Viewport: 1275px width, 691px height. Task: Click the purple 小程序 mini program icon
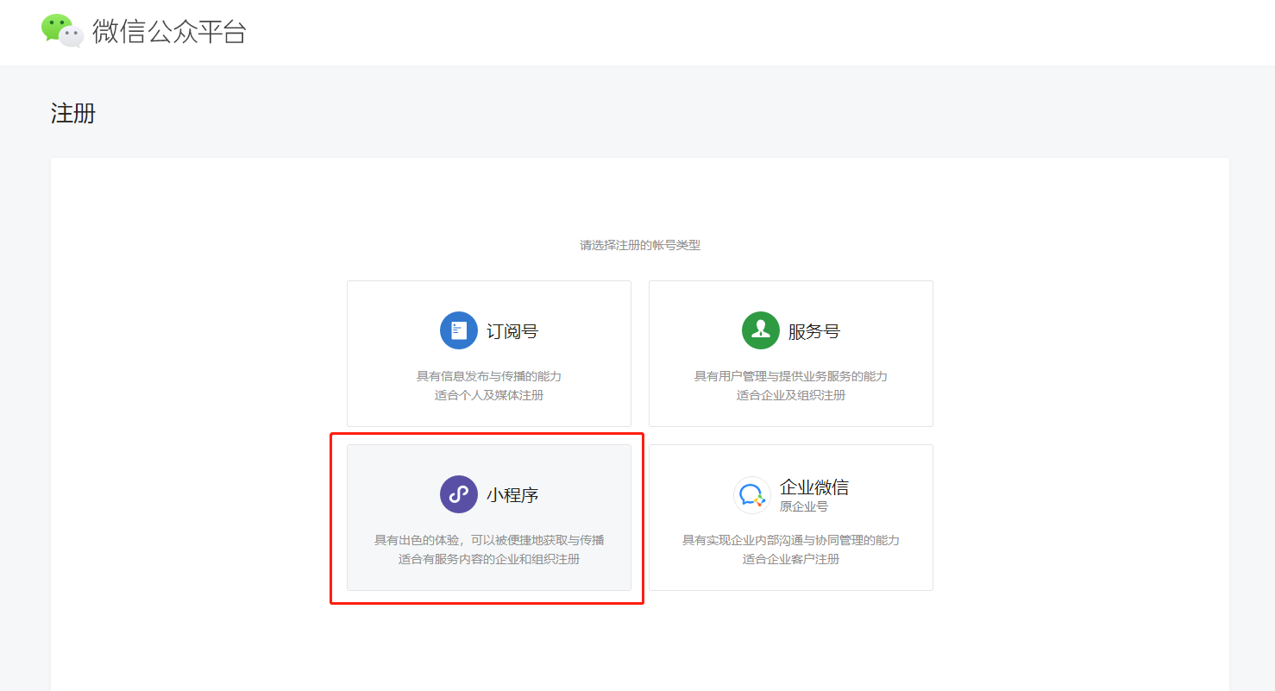(459, 494)
